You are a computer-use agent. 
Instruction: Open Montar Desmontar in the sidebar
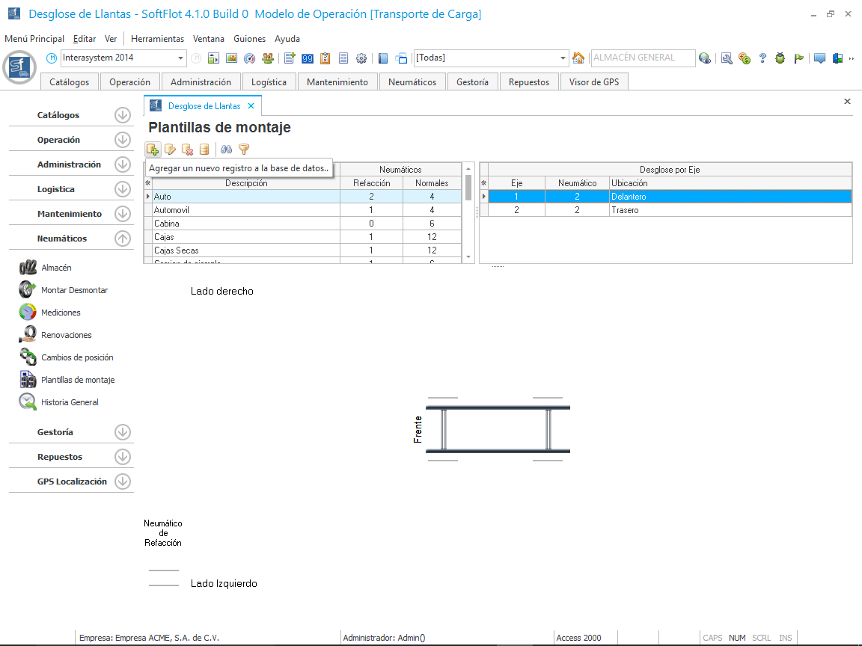74,290
